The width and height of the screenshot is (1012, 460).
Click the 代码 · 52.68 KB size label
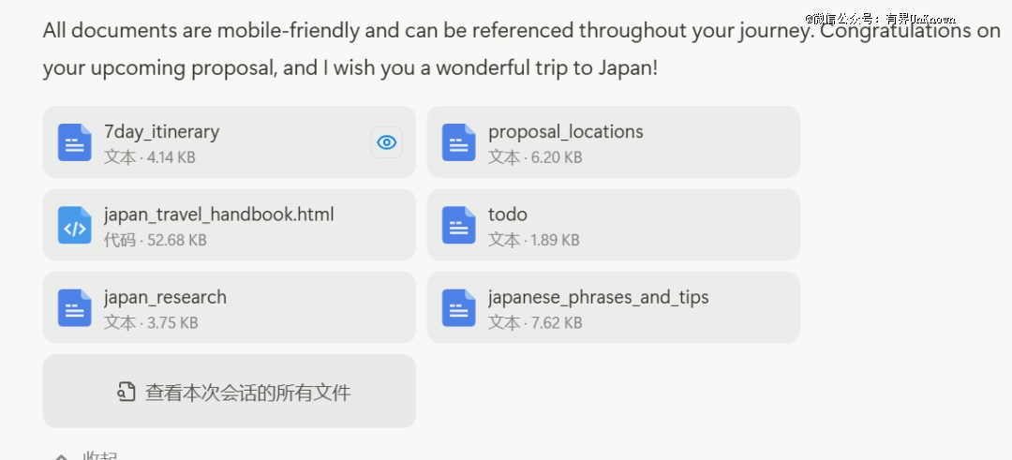155,240
